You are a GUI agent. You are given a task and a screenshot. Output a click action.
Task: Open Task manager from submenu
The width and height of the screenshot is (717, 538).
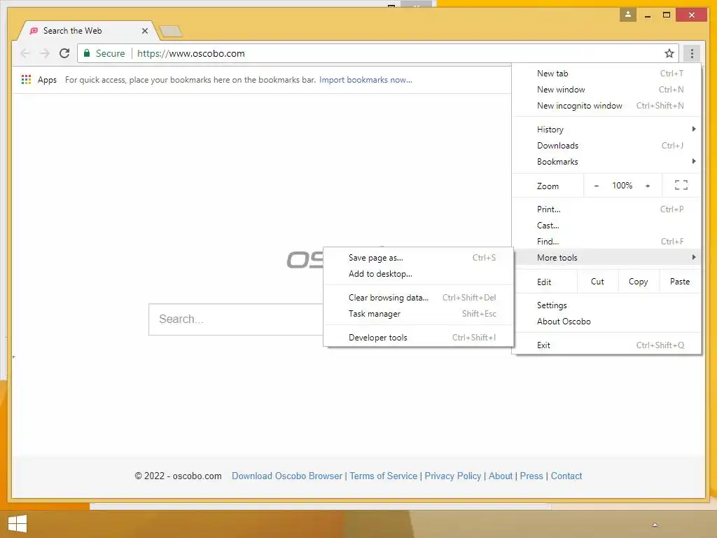click(419, 313)
